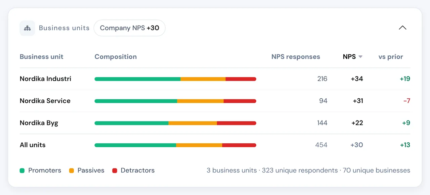This screenshot has width=430, height=195.
Task: Click the green Promoters legend swatch
Action: click(22, 170)
